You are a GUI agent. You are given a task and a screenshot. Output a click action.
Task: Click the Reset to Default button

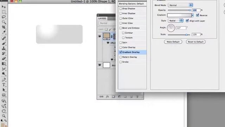196,42
